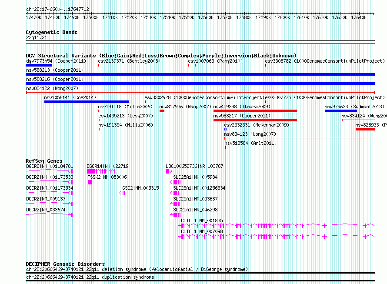Screen dimensions: 387x284
Task: Click nsv834123 (Wong2007) label
Action: coord(250,134)
